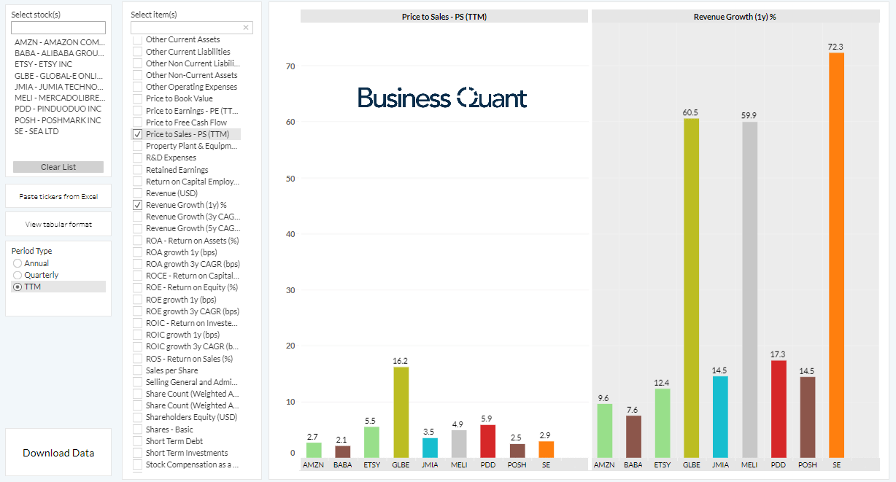
Task: Select AMZN - AMAZON COM in stock list
Action: click(59, 42)
